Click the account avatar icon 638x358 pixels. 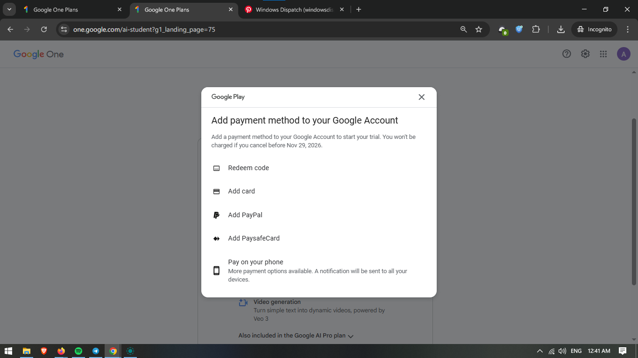(624, 54)
